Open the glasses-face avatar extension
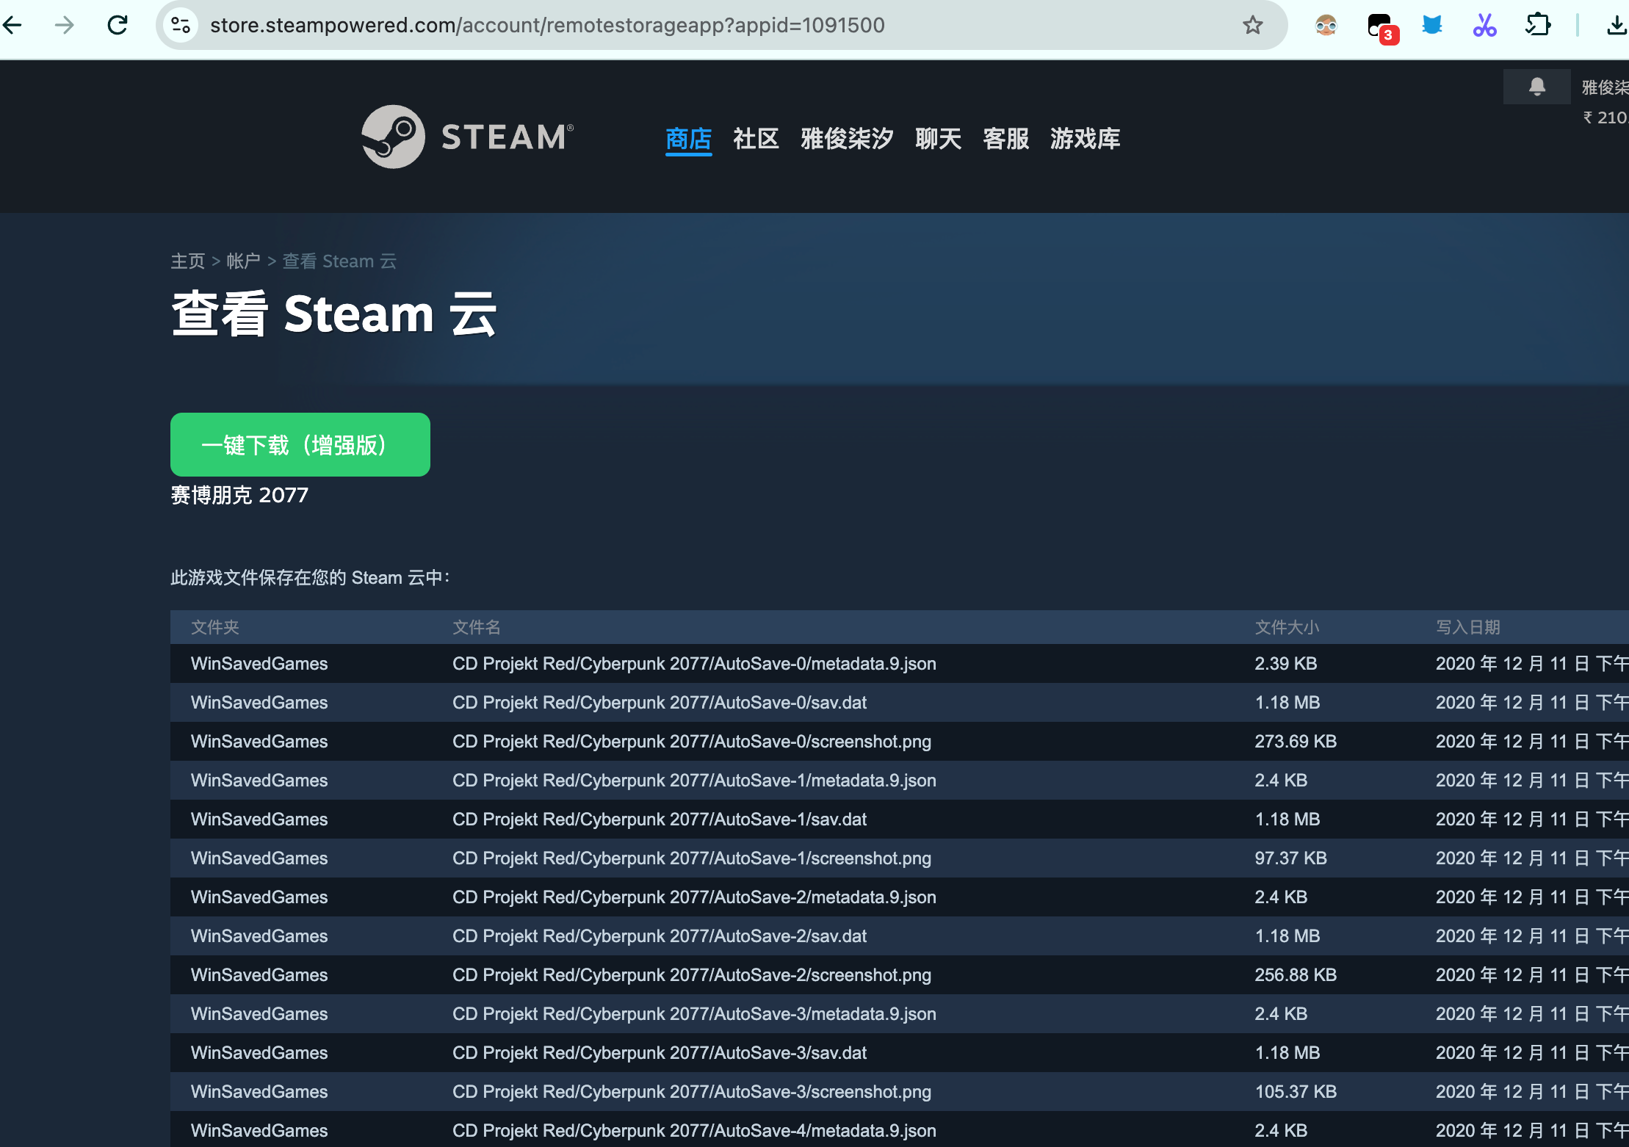This screenshot has height=1147, width=1629. (x=1326, y=25)
